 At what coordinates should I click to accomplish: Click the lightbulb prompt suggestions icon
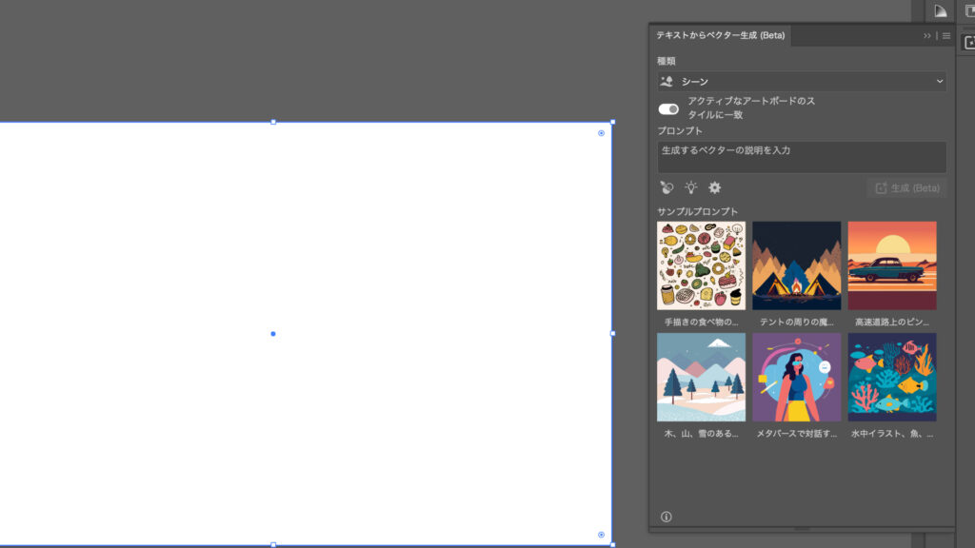tap(689, 187)
